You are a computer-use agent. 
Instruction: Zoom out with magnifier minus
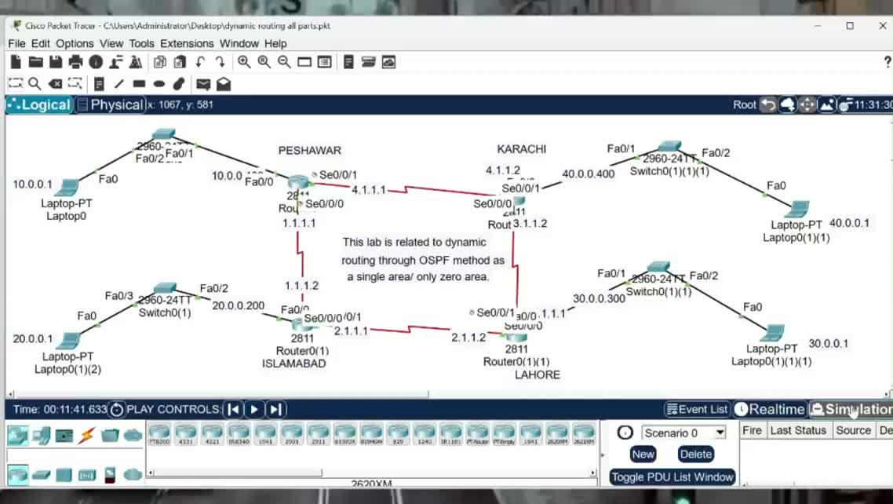coord(284,62)
